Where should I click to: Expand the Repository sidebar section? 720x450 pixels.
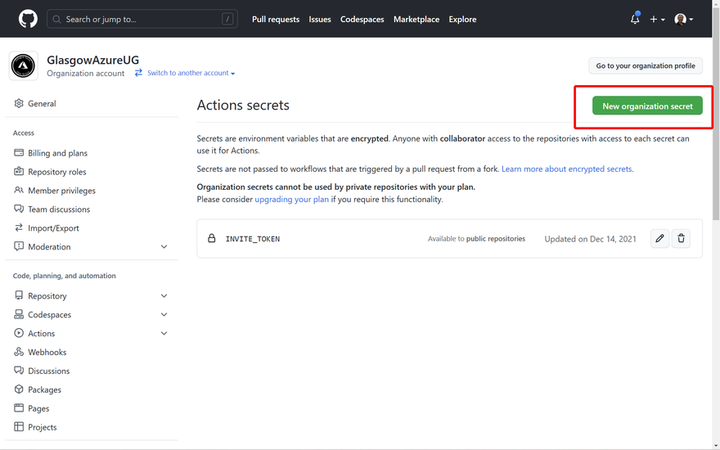(x=164, y=296)
